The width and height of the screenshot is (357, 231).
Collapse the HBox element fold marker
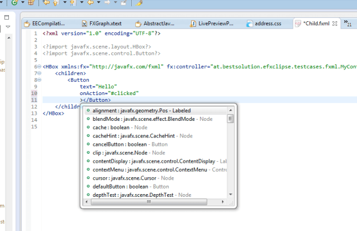click(x=37, y=67)
